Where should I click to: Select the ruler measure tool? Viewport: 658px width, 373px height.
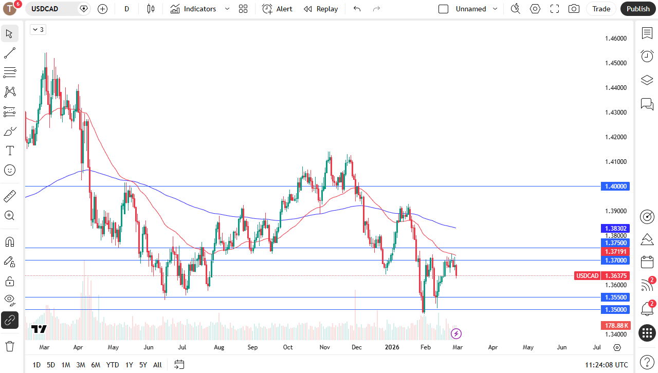pyautogui.click(x=9, y=196)
